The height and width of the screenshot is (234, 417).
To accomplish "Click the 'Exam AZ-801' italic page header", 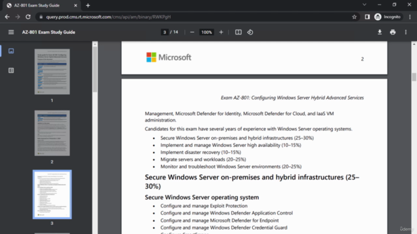I will point(292,97).
